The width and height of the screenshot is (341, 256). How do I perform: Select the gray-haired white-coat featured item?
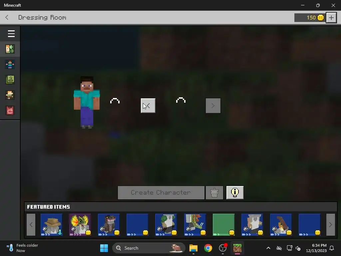click(252, 225)
